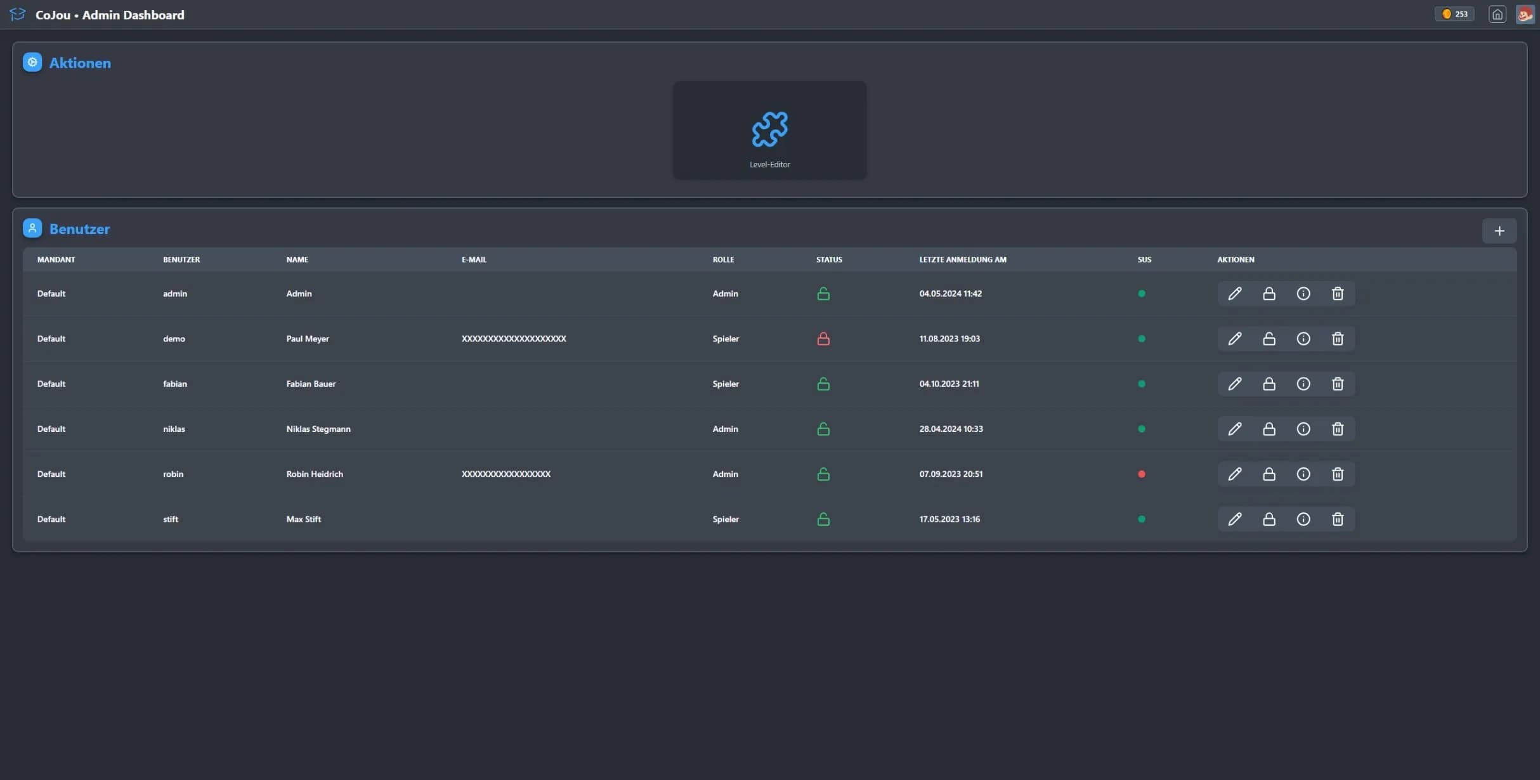Delete the robin user
Image resolution: width=1540 pixels, height=780 pixels.
1337,474
